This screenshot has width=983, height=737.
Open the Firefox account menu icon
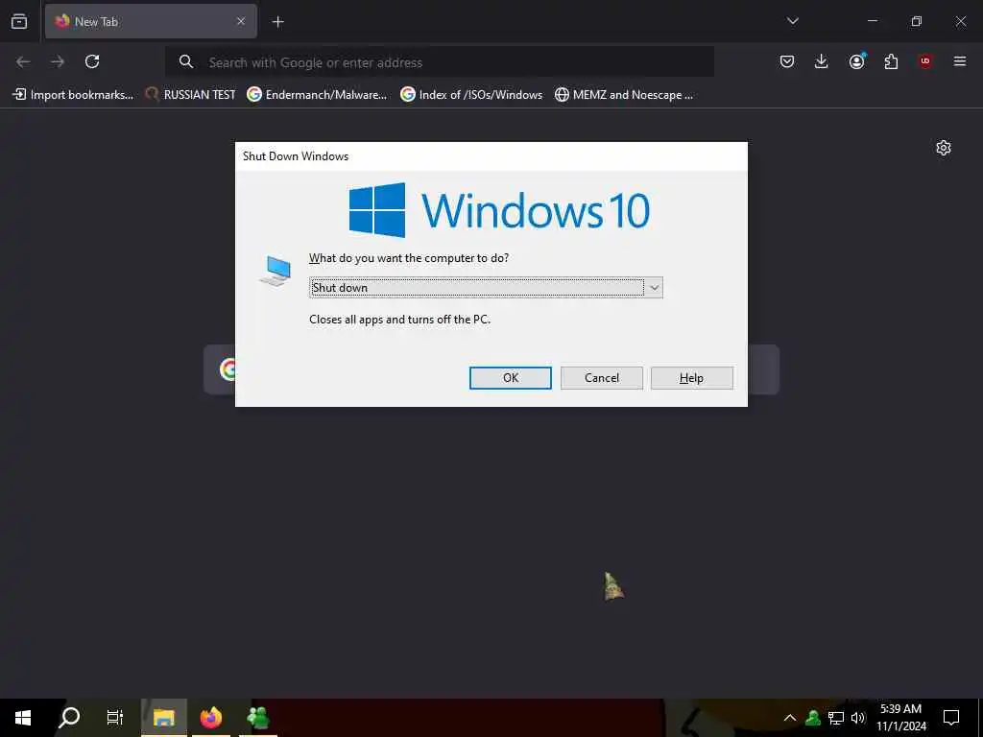pos(856,61)
